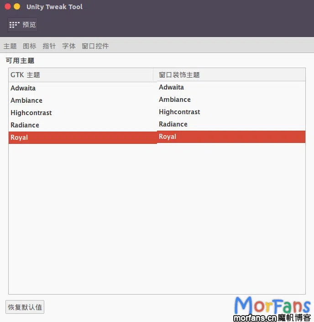Screen dimensions: 314x322
Task: Click the 窗口装饰主题 column header
Action: pyautogui.click(x=230, y=75)
